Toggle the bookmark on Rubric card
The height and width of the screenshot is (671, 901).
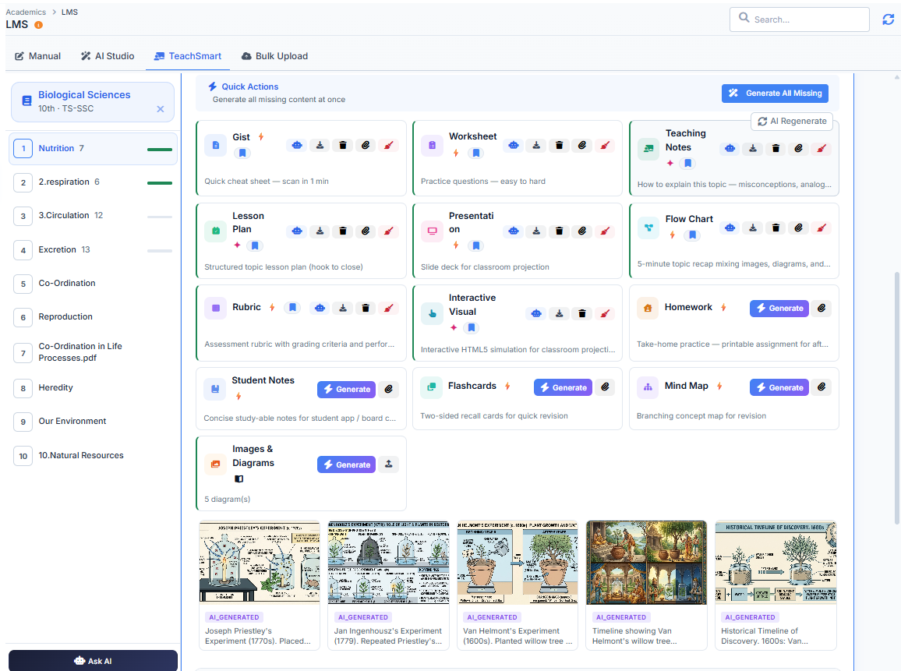click(292, 307)
